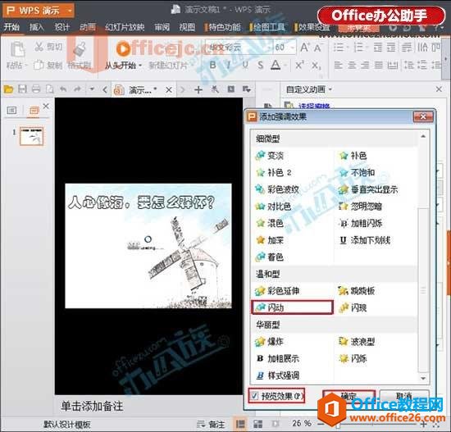Switch to slide thumbnail view tab
451x432 pixels.
click(x=34, y=110)
